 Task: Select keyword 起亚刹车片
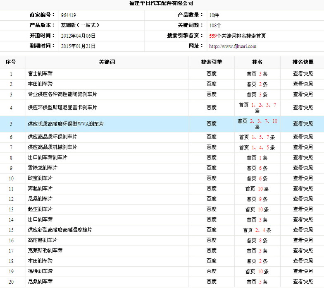[40, 210]
